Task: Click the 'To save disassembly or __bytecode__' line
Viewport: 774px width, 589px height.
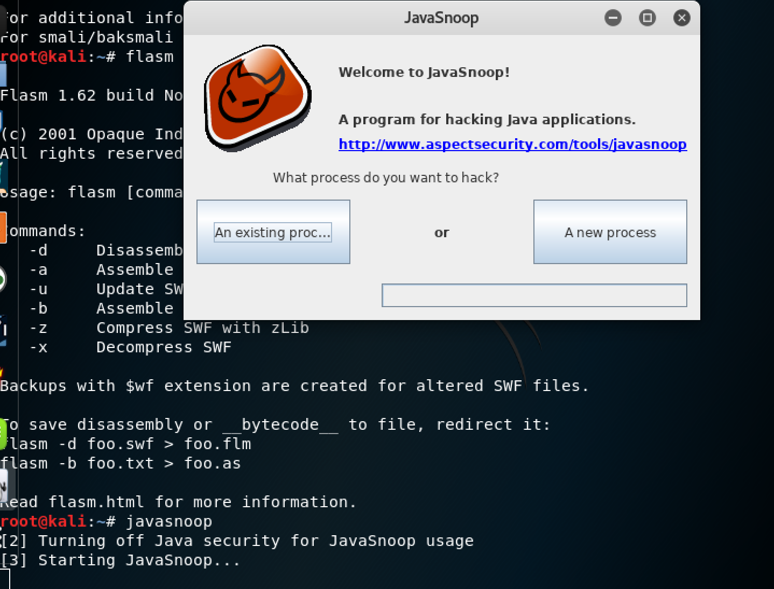Action: click(x=275, y=424)
